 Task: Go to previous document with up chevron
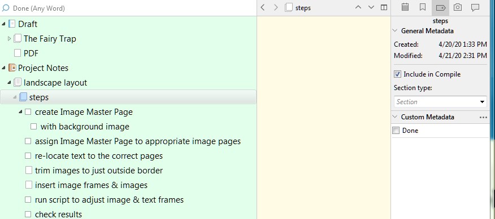tap(358, 7)
